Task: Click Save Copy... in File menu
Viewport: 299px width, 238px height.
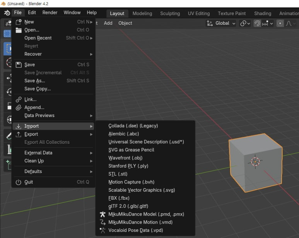Action: point(53,89)
